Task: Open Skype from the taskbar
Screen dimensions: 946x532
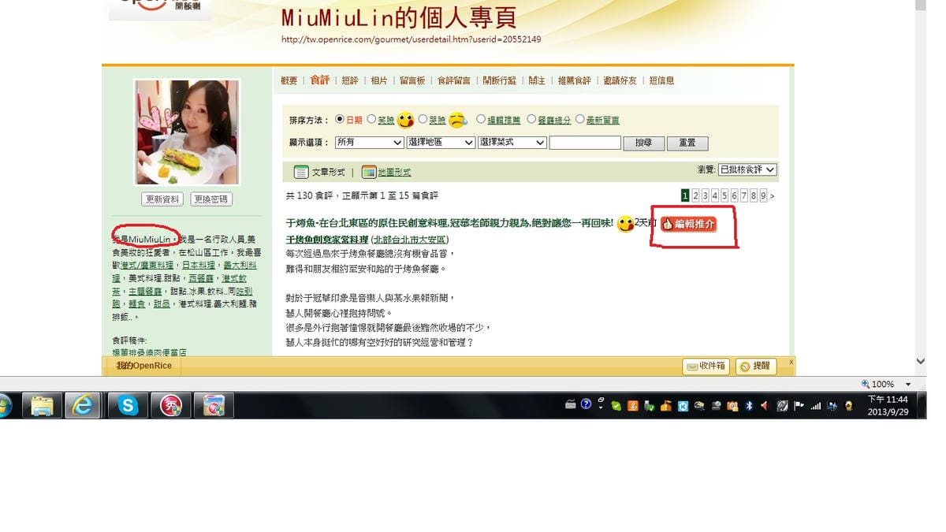Action: pos(127,405)
